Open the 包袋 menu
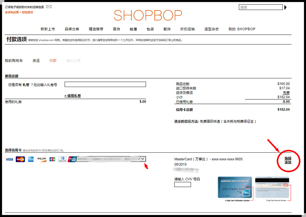The height and width of the screenshot is (217, 306). pyautogui.click(x=150, y=29)
